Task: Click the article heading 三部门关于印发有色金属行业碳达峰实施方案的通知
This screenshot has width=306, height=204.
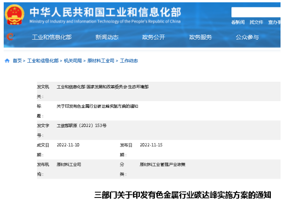Action: point(183,195)
